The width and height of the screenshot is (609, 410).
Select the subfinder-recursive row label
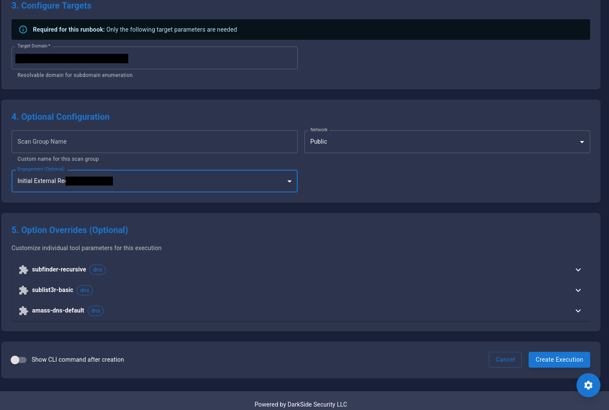click(x=59, y=270)
